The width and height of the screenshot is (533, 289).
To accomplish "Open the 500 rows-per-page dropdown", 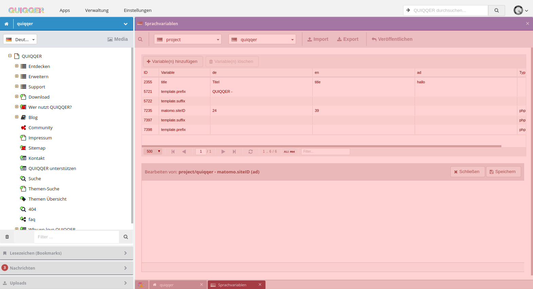I will point(153,152).
